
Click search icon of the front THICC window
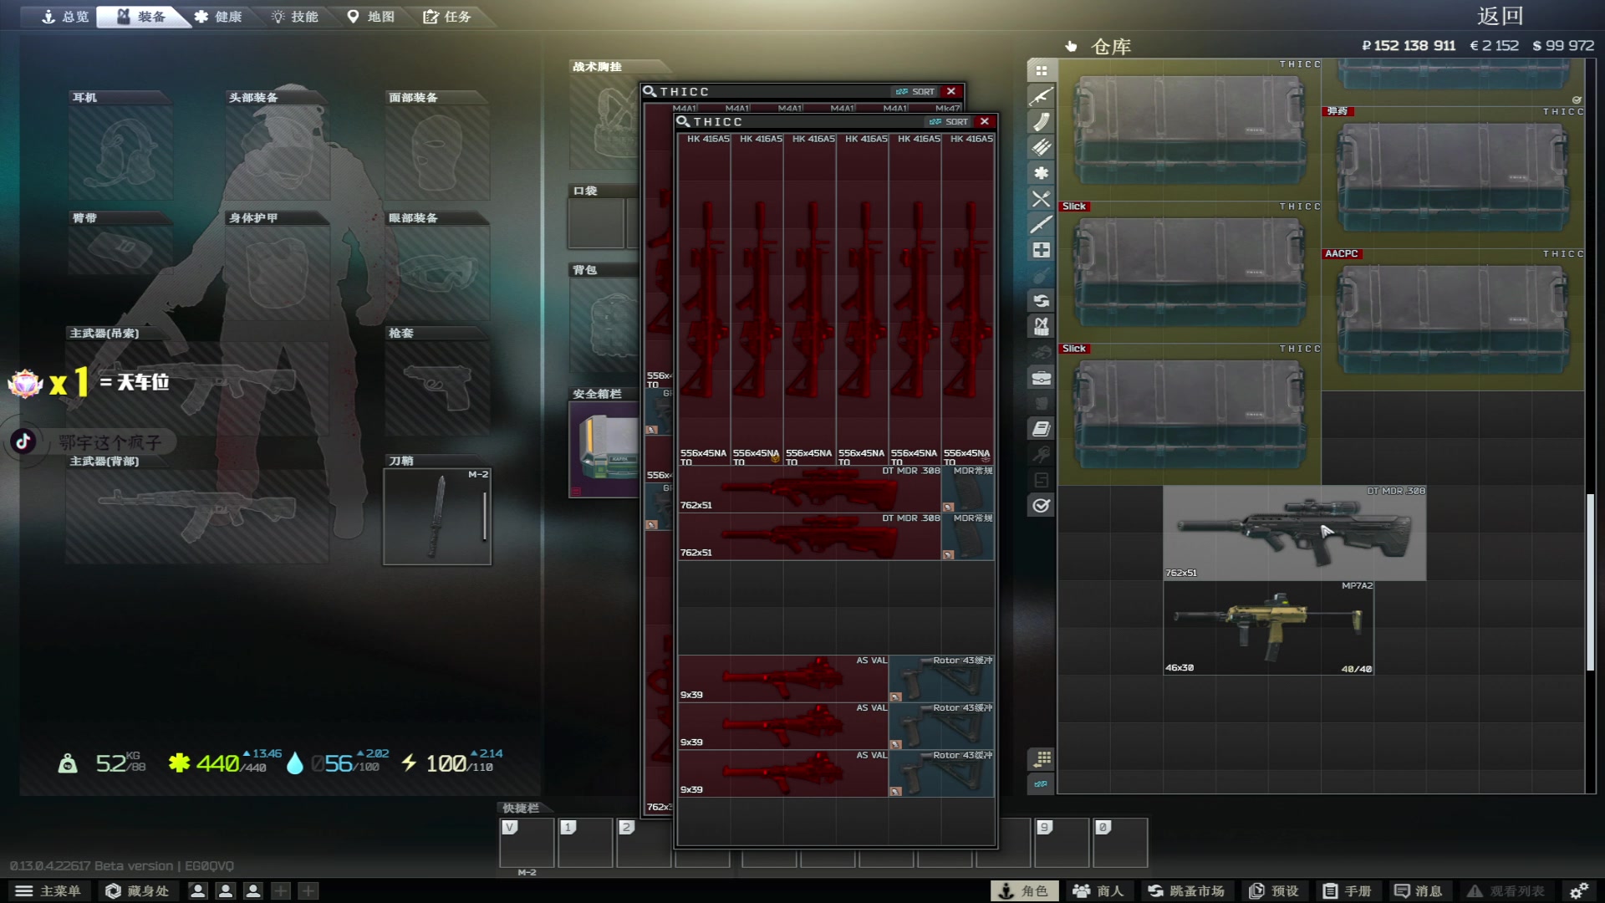(683, 121)
